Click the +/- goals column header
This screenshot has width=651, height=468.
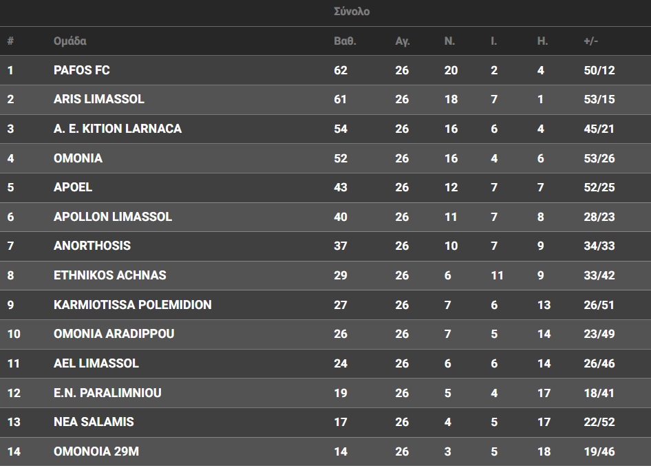coord(590,41)
